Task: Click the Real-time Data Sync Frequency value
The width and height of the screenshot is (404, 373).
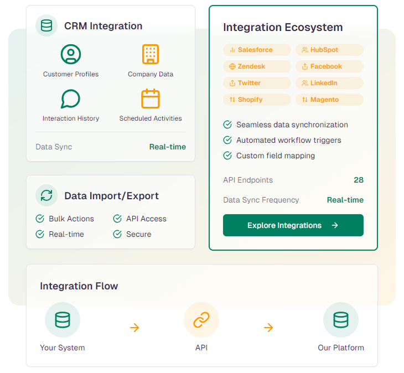Action: [x=345, y=200]
